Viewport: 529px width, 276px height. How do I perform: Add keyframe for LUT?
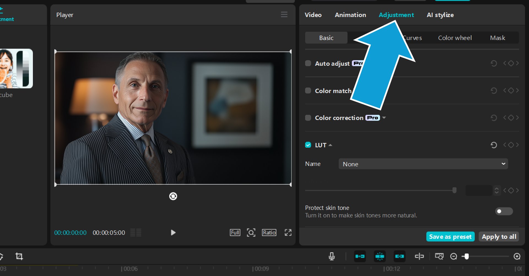pos(511,145)
